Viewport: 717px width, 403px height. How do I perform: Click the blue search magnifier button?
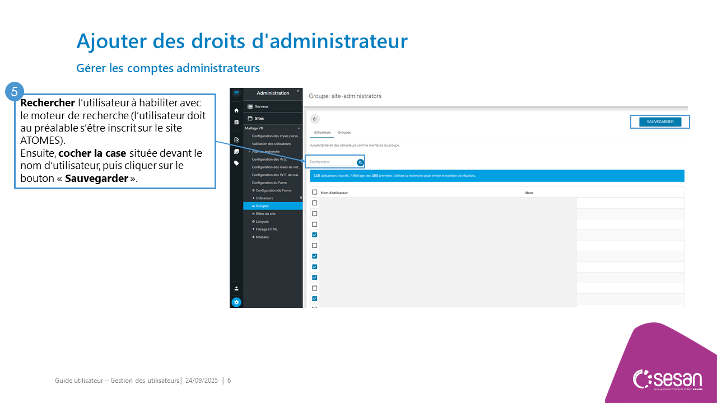(360, 162)
